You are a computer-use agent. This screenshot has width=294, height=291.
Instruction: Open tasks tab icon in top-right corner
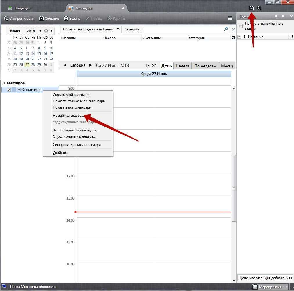pyautogui.click(x=259, y=8)
